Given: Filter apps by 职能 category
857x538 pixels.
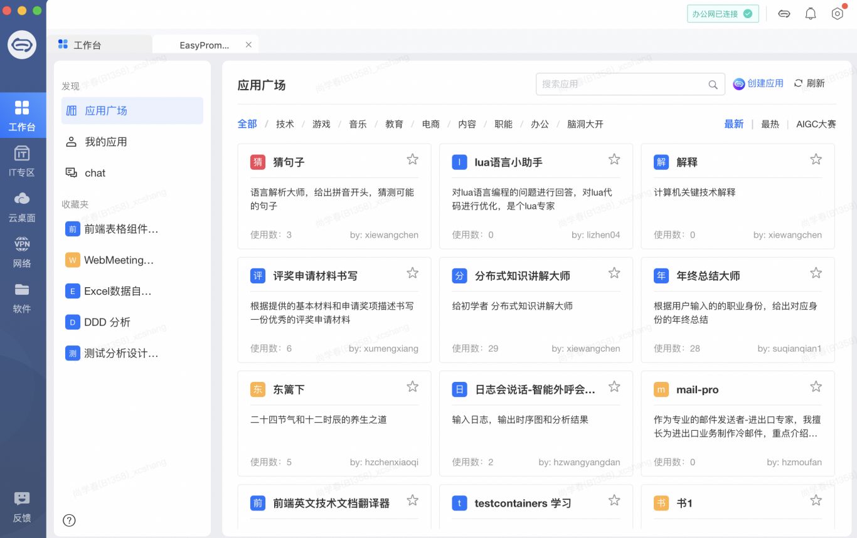Looking at the screenshot, I should tap(503, 124).
